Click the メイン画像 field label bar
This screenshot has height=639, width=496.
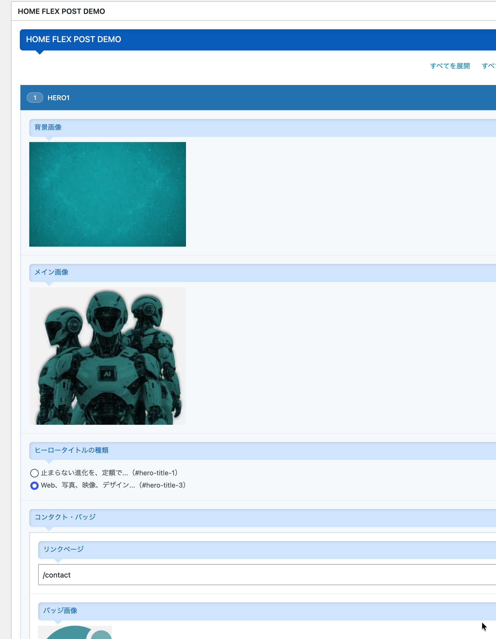coord(262,273)
